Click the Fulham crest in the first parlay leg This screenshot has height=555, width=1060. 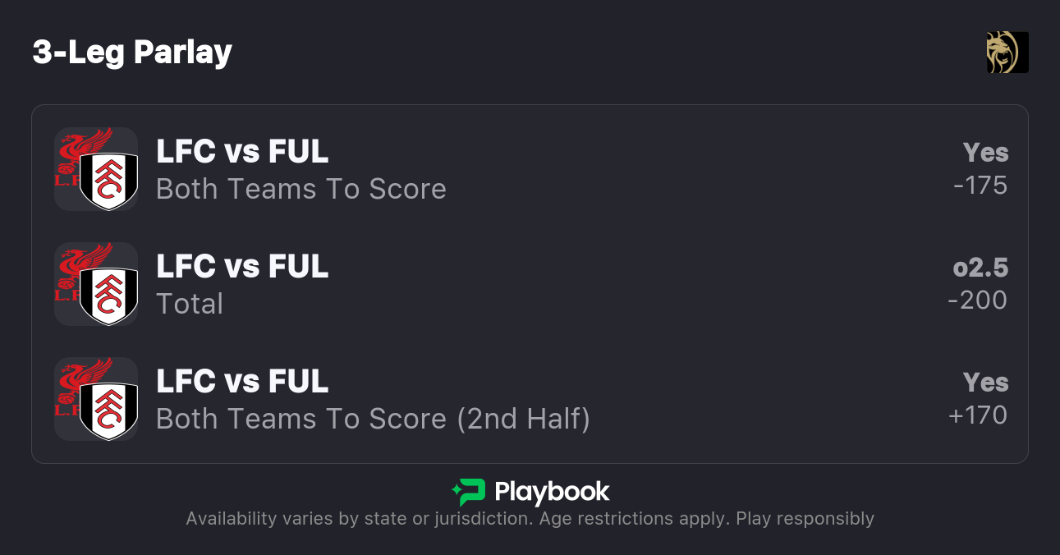(x=108, y=180)
